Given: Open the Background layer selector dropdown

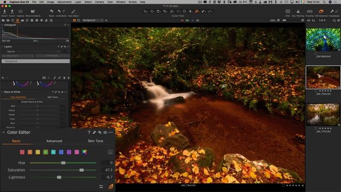Looking at the screenshot, I should click(93, 20).
